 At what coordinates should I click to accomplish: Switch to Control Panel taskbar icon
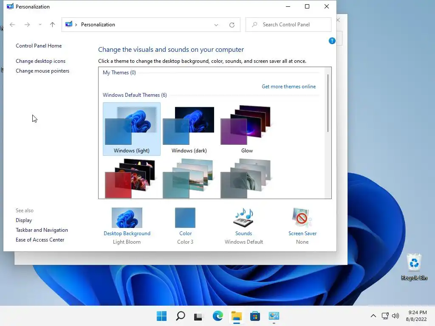tap(274, 316)
